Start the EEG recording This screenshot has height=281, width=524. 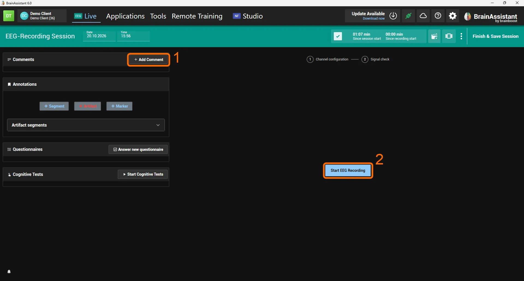[348, 170]
